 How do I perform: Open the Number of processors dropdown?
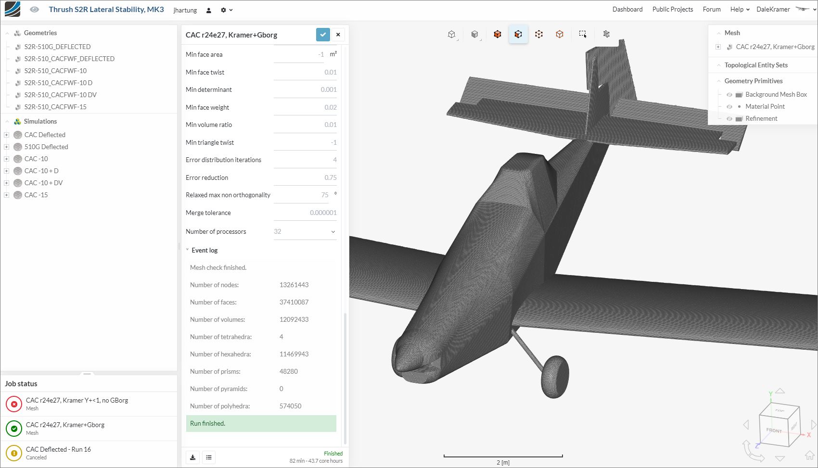(305, 231)
